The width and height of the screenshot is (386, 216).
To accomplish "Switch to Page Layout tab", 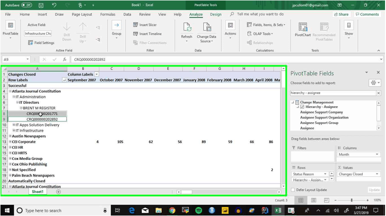I will 82,14.
